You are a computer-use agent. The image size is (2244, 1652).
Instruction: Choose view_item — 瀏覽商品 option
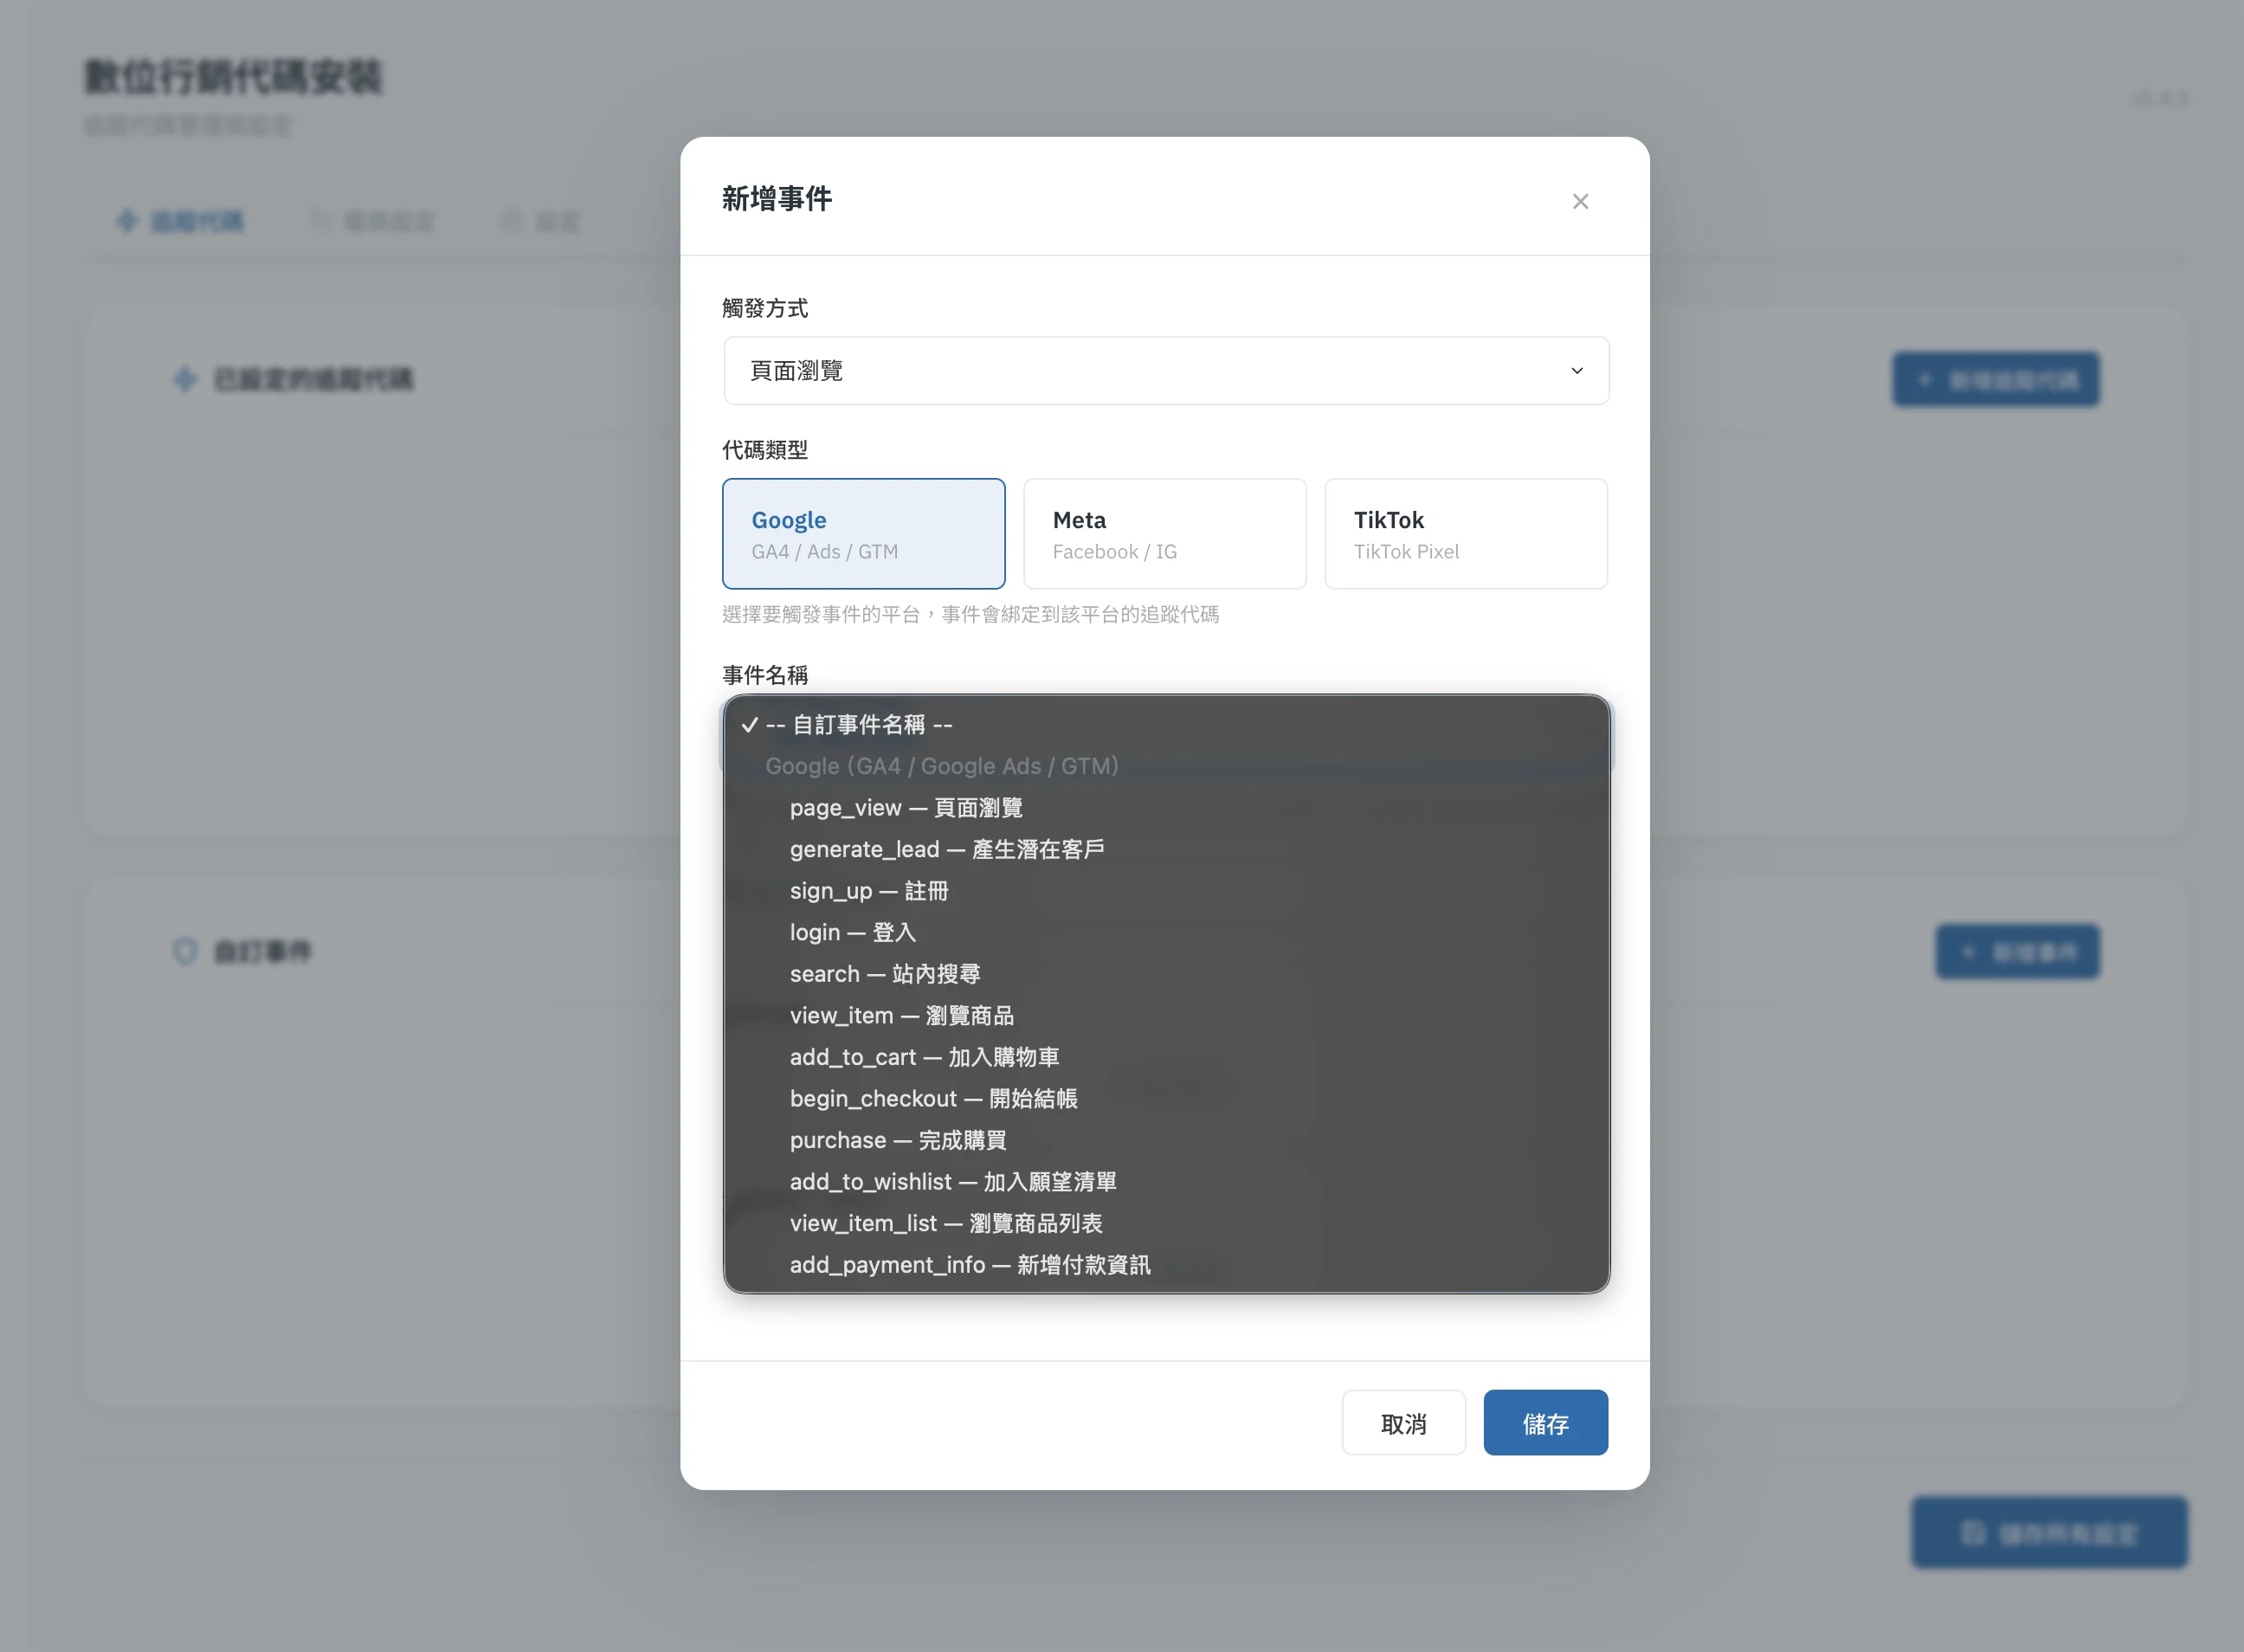click(x=901, y=1015)
